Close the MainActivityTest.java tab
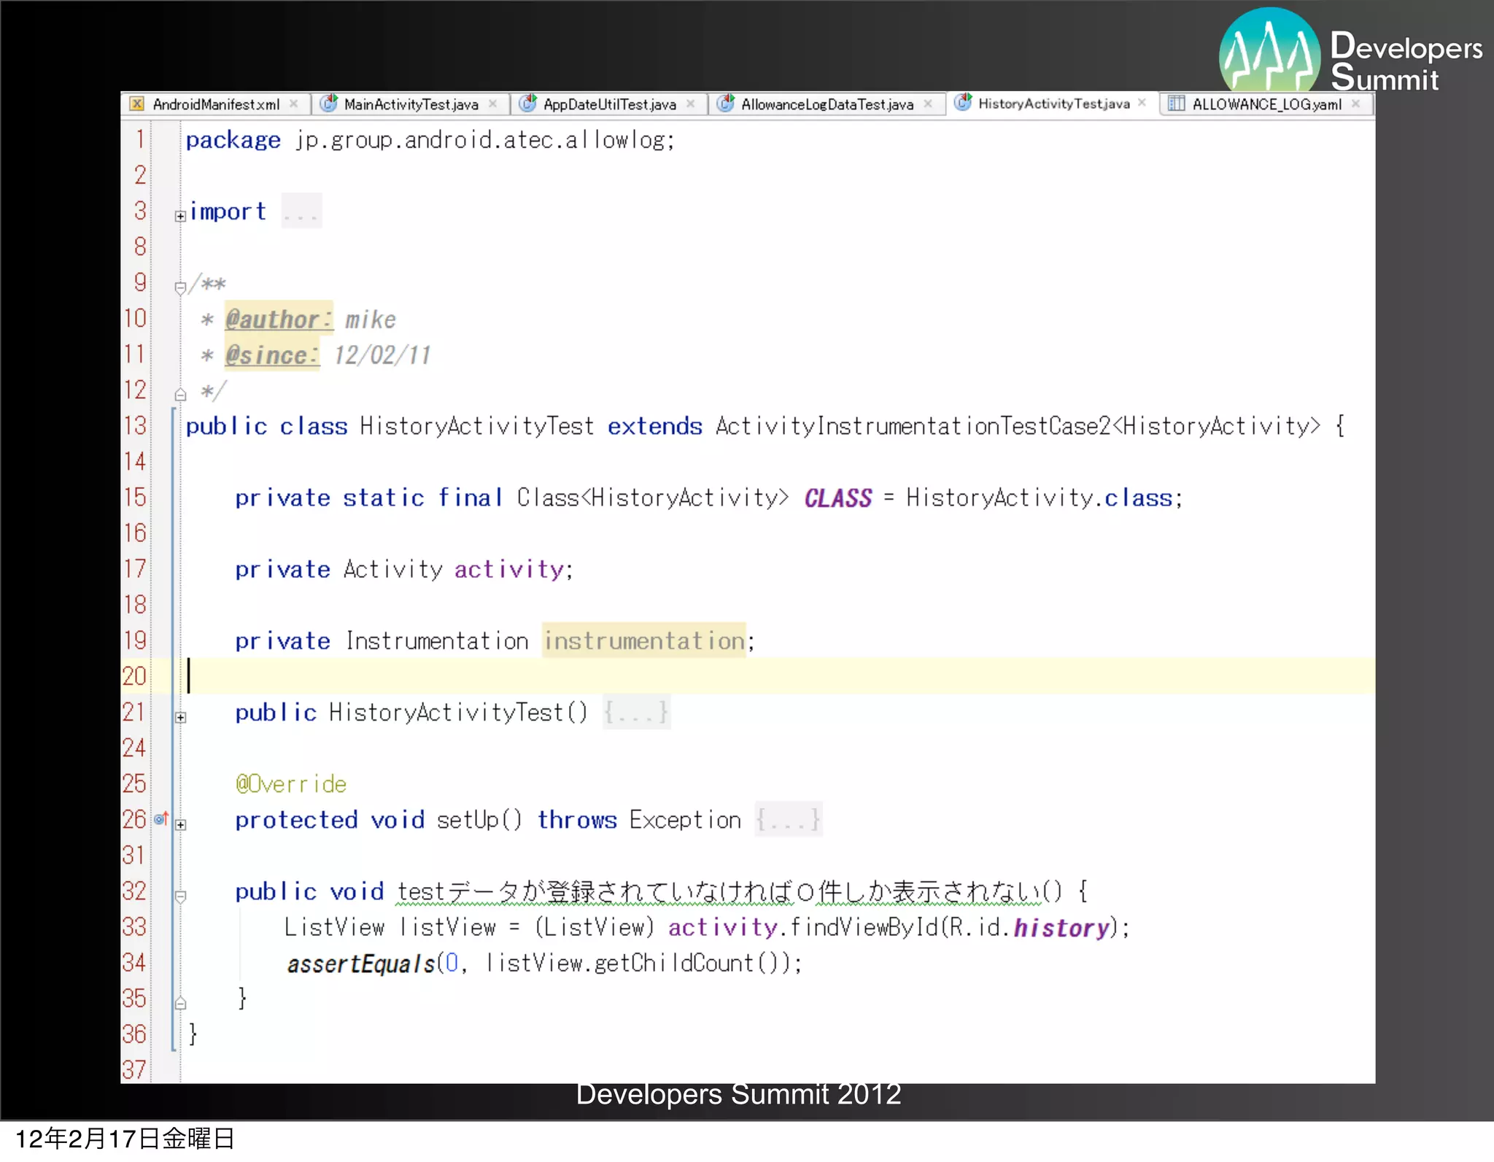This screenshot has height=1162, width=1494. pos(493,104)
